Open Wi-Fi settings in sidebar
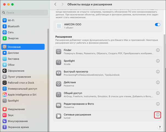 (x=11, y=20)
